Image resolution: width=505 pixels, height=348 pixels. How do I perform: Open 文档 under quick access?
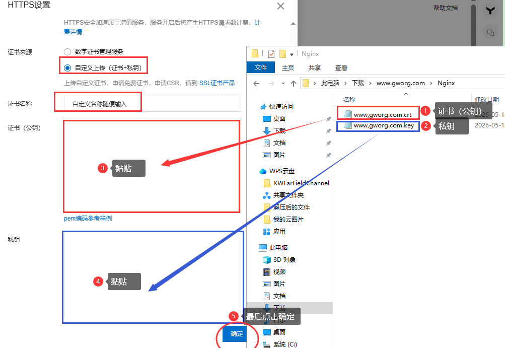point(279,143)
